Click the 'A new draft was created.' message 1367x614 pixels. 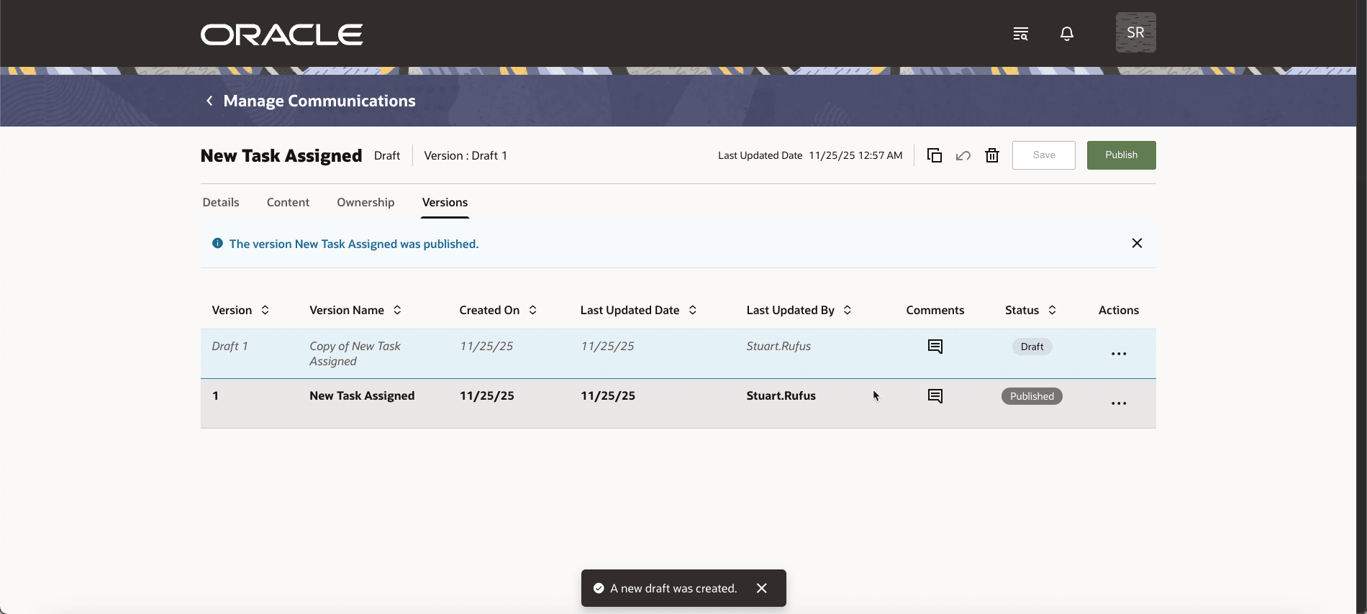click(673, 588)
